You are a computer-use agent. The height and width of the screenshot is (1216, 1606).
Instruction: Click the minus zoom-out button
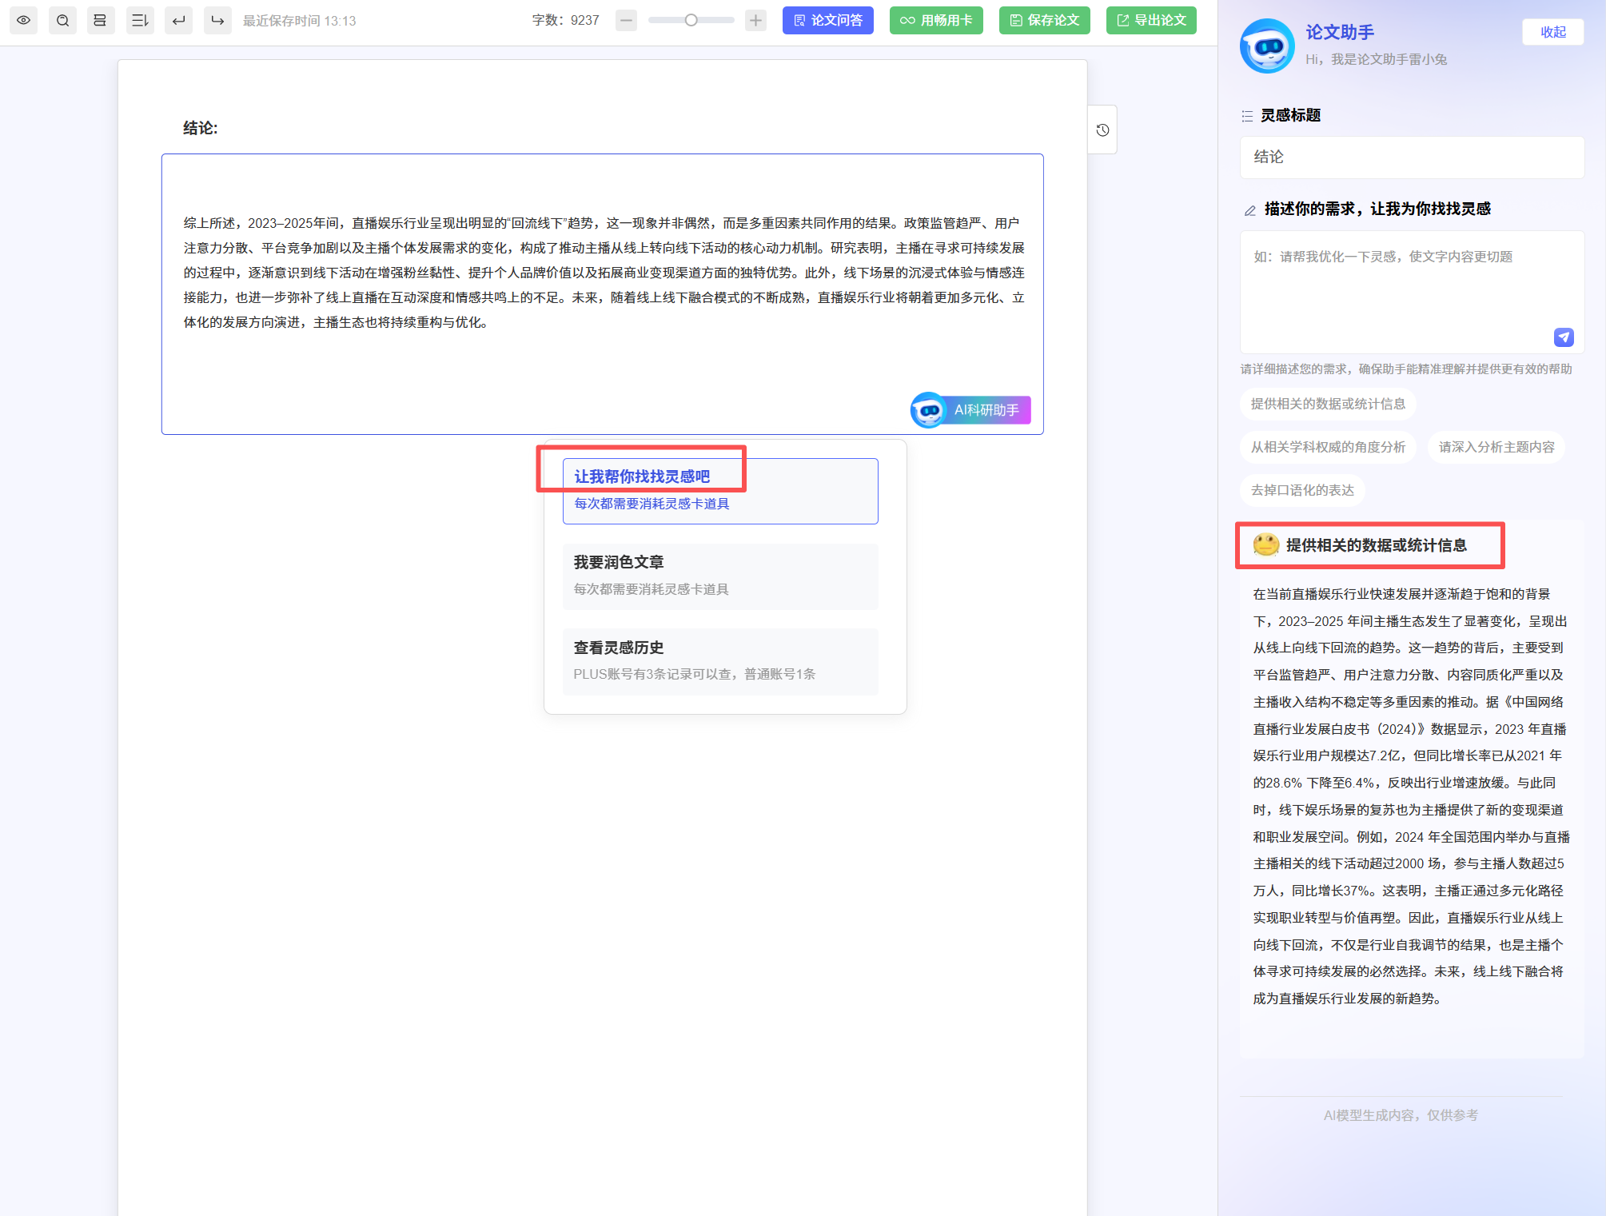627,20
